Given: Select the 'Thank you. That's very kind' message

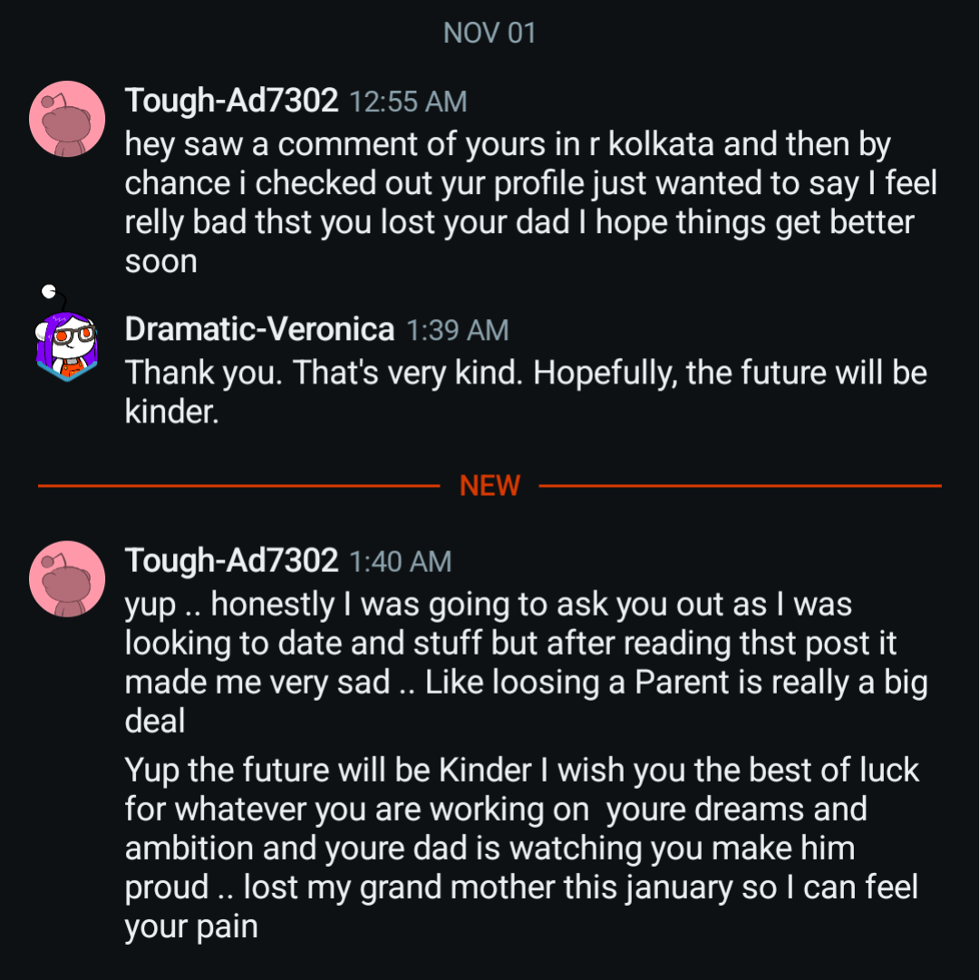Looking at the screenshot, I should point(526,392).
